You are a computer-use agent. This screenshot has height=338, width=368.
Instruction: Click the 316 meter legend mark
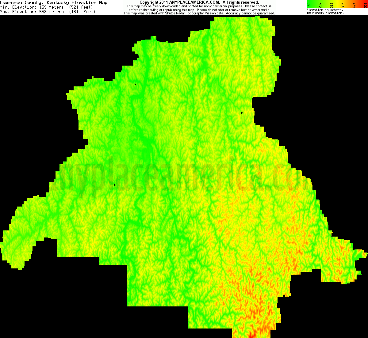tap(331, 5)
